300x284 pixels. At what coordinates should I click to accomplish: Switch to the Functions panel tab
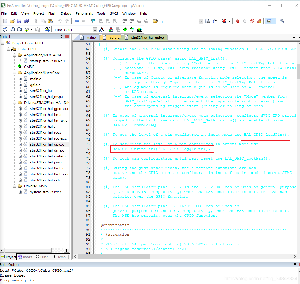coord(43,257)
